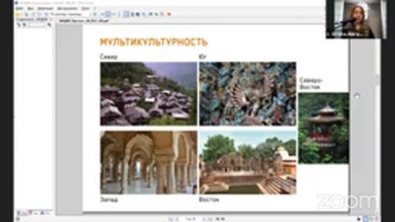Click the Север label
Image resolution: width=395 pixels, height=222 pixels.
click(x=109, y=57)
